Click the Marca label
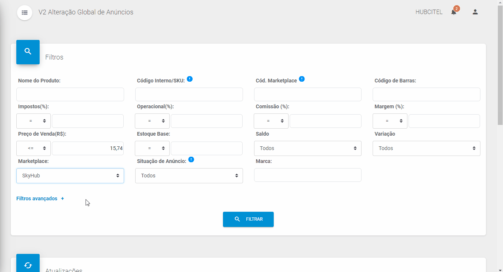This screenshot has width=503, height=272. (x=264, y=161)
